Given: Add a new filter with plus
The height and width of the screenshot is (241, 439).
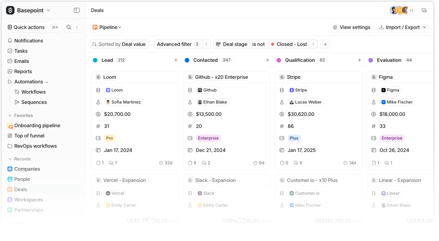Looking at the screenshot, I should 325,44.
